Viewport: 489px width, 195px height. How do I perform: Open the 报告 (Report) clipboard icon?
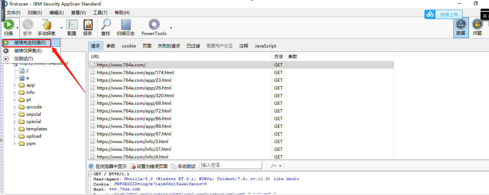[88, 24]
